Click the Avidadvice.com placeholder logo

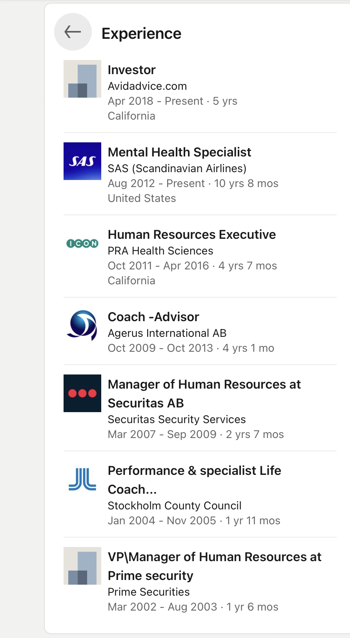tap(82, 79)
